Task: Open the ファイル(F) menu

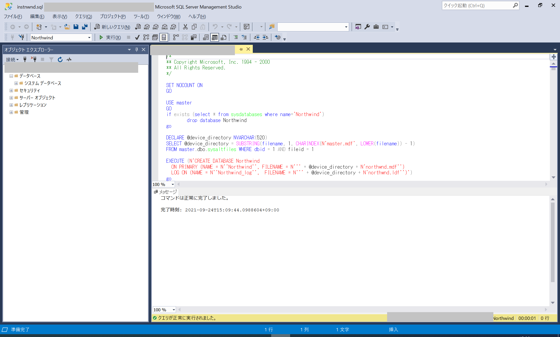Action: tap(13, 17)
